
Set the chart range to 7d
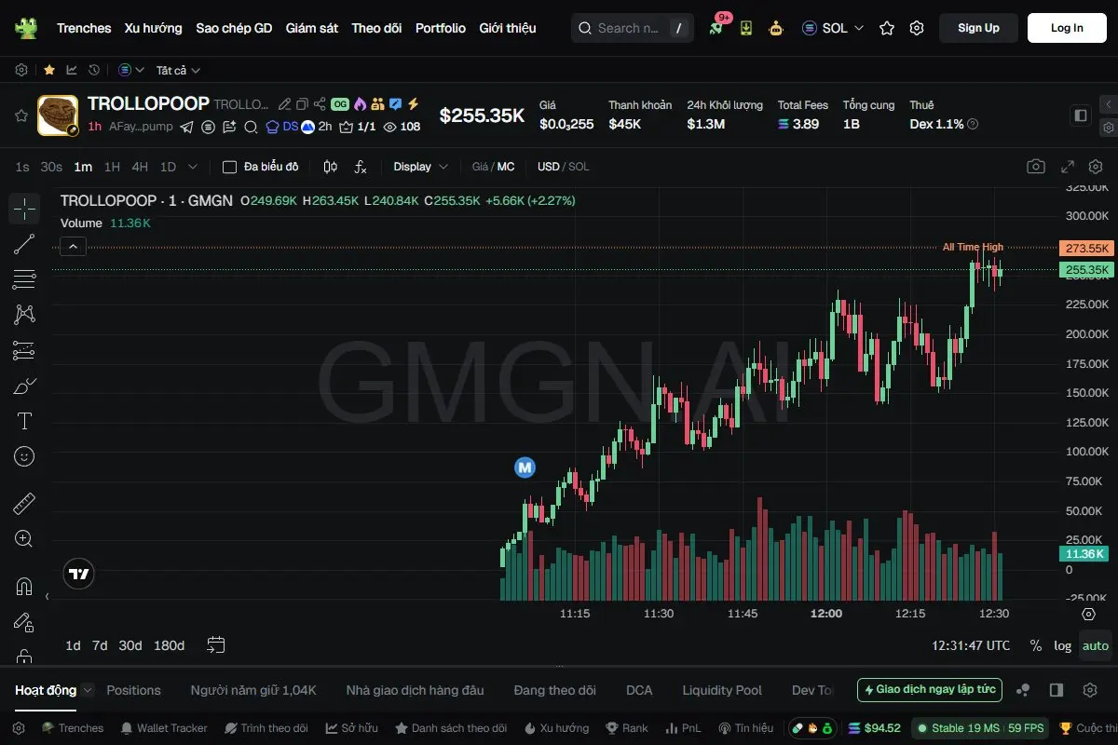click(x=100, y=645)
